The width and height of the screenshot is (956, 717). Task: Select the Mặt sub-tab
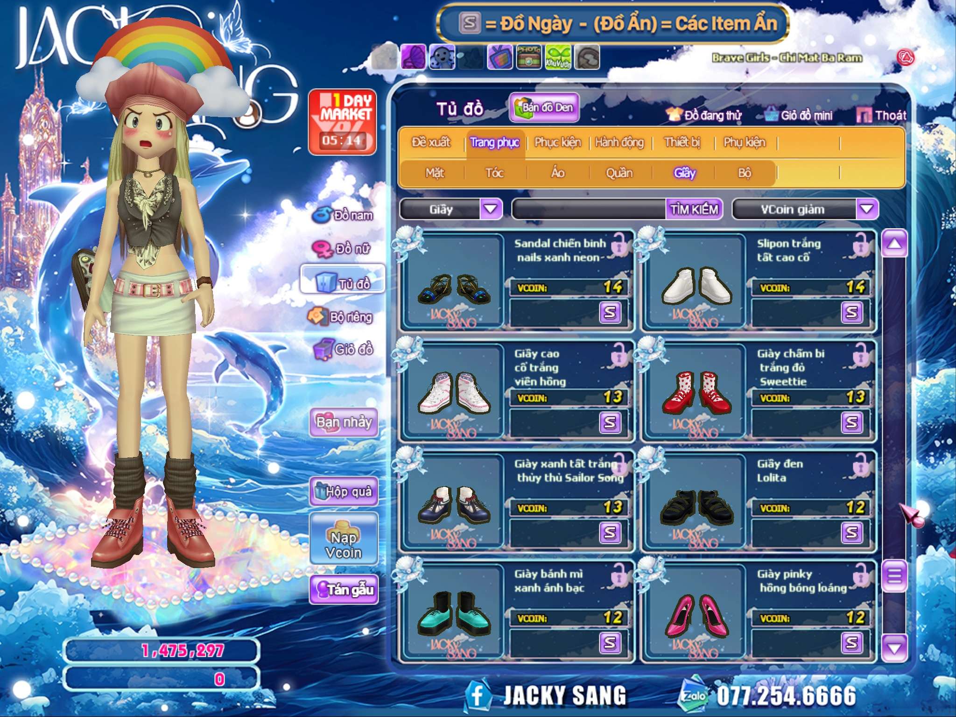(x=435, y=173)
